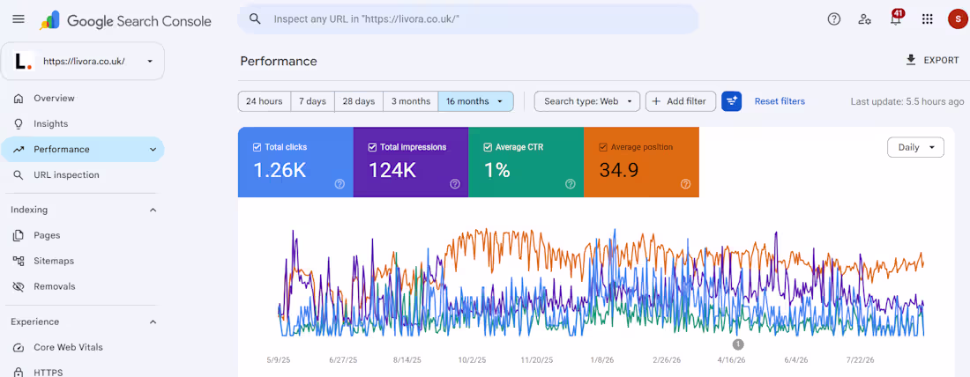Collapse the Indexing section
The image size is (970, 377).
coord(153,211)
